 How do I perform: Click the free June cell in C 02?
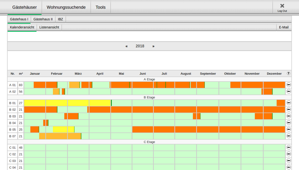click(x=143, y=154)
